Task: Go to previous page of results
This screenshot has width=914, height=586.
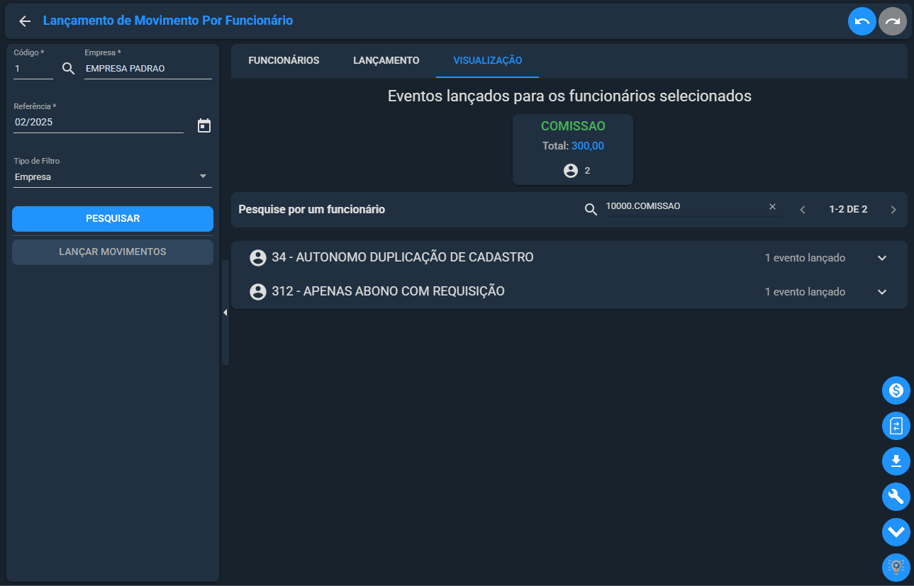Action: point(803,210)
